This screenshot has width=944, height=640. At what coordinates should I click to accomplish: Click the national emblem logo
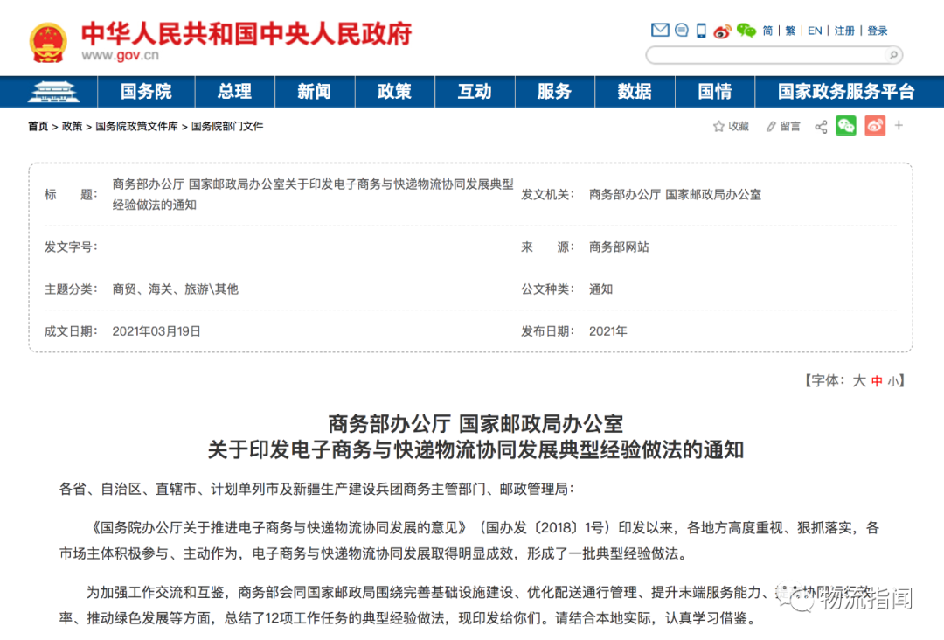[48, 42]
